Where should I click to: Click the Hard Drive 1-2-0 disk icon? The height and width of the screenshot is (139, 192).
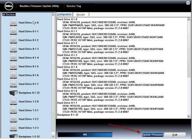tap(14, 102)
